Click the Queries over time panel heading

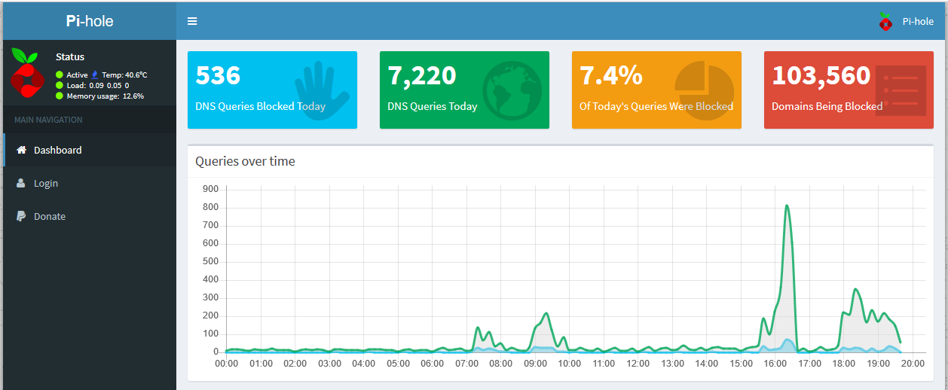245,161
